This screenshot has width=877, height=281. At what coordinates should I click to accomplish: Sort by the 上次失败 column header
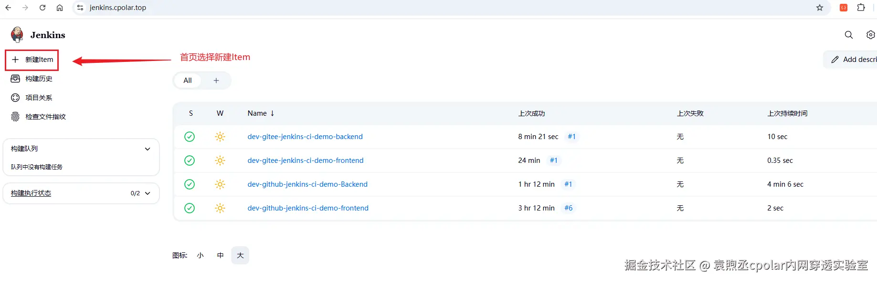coord(690,113)
